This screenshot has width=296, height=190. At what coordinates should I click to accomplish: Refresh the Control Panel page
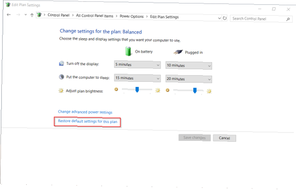point(225,18)
